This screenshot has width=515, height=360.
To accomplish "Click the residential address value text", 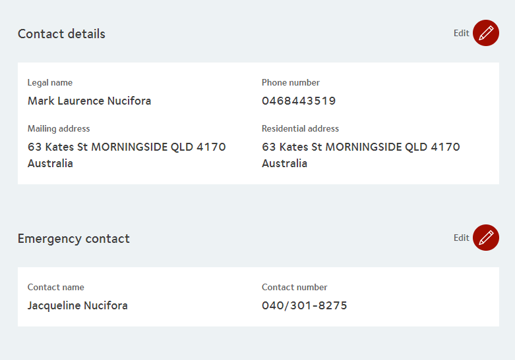I will click(361, 147).
